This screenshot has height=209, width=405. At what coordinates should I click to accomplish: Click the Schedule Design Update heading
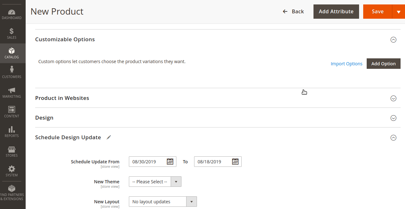[68, 137]
